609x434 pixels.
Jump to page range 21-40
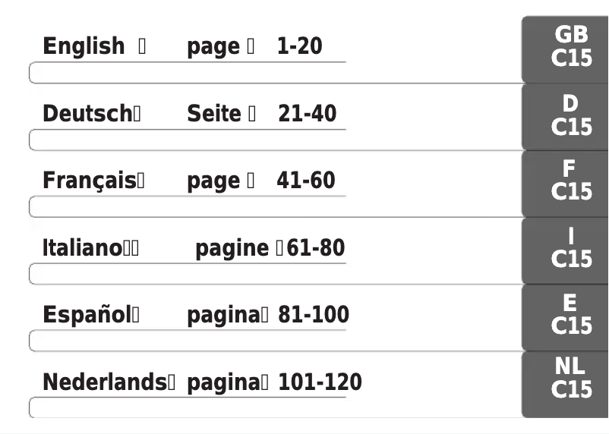click(307, 114)
